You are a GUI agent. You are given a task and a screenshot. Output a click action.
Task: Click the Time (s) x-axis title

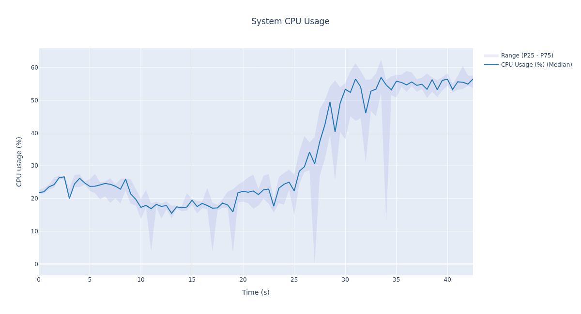point(256,292)
